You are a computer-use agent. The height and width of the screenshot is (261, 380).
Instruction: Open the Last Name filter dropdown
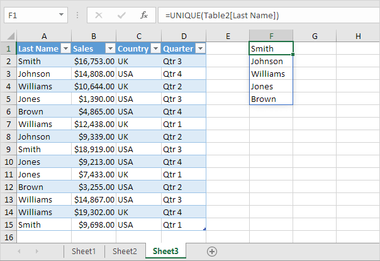pos(65,48)
